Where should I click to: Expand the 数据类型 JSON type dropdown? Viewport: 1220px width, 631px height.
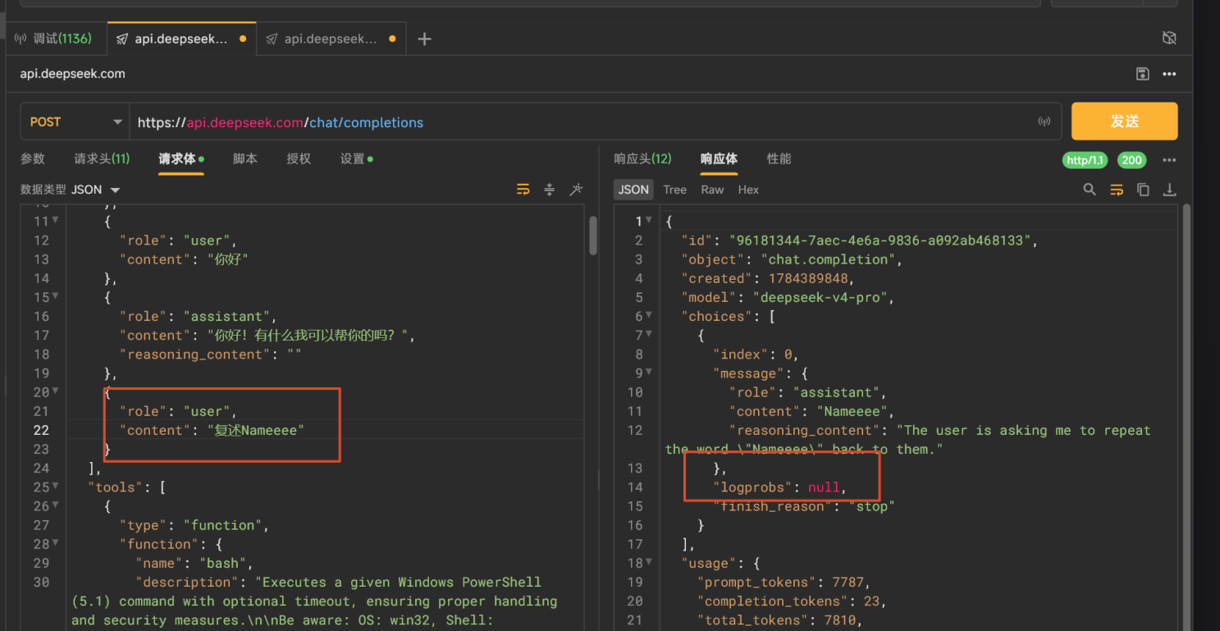[96, 190]
